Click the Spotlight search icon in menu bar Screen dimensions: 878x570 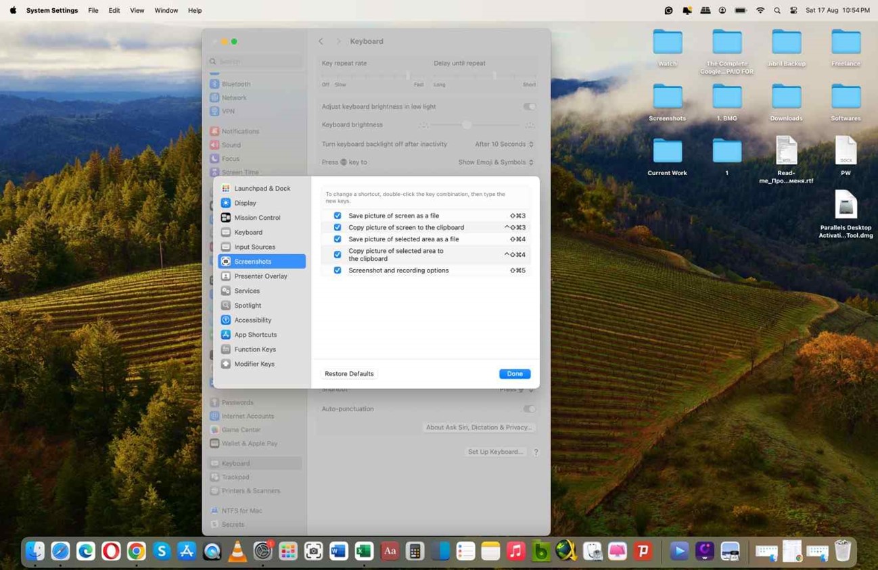coord(777,10)
